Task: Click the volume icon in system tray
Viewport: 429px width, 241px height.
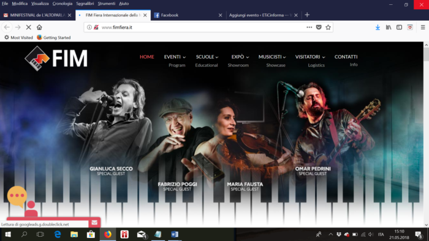Action: click(371, 234)
